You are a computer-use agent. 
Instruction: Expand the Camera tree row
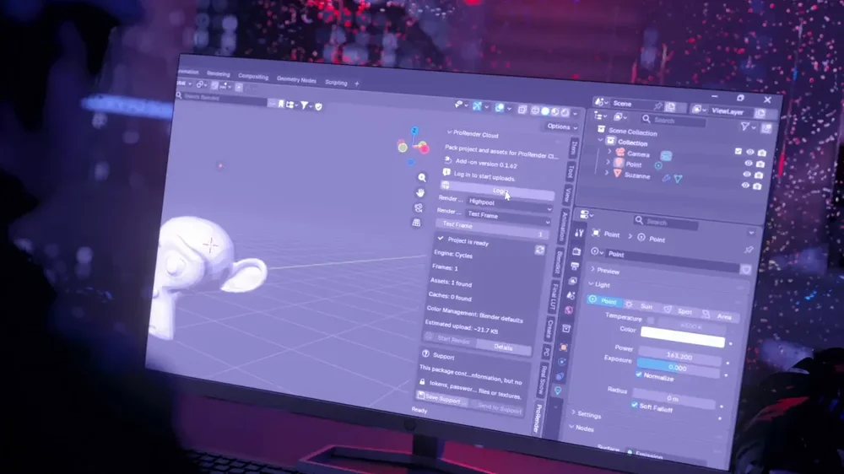click(609, 153)
